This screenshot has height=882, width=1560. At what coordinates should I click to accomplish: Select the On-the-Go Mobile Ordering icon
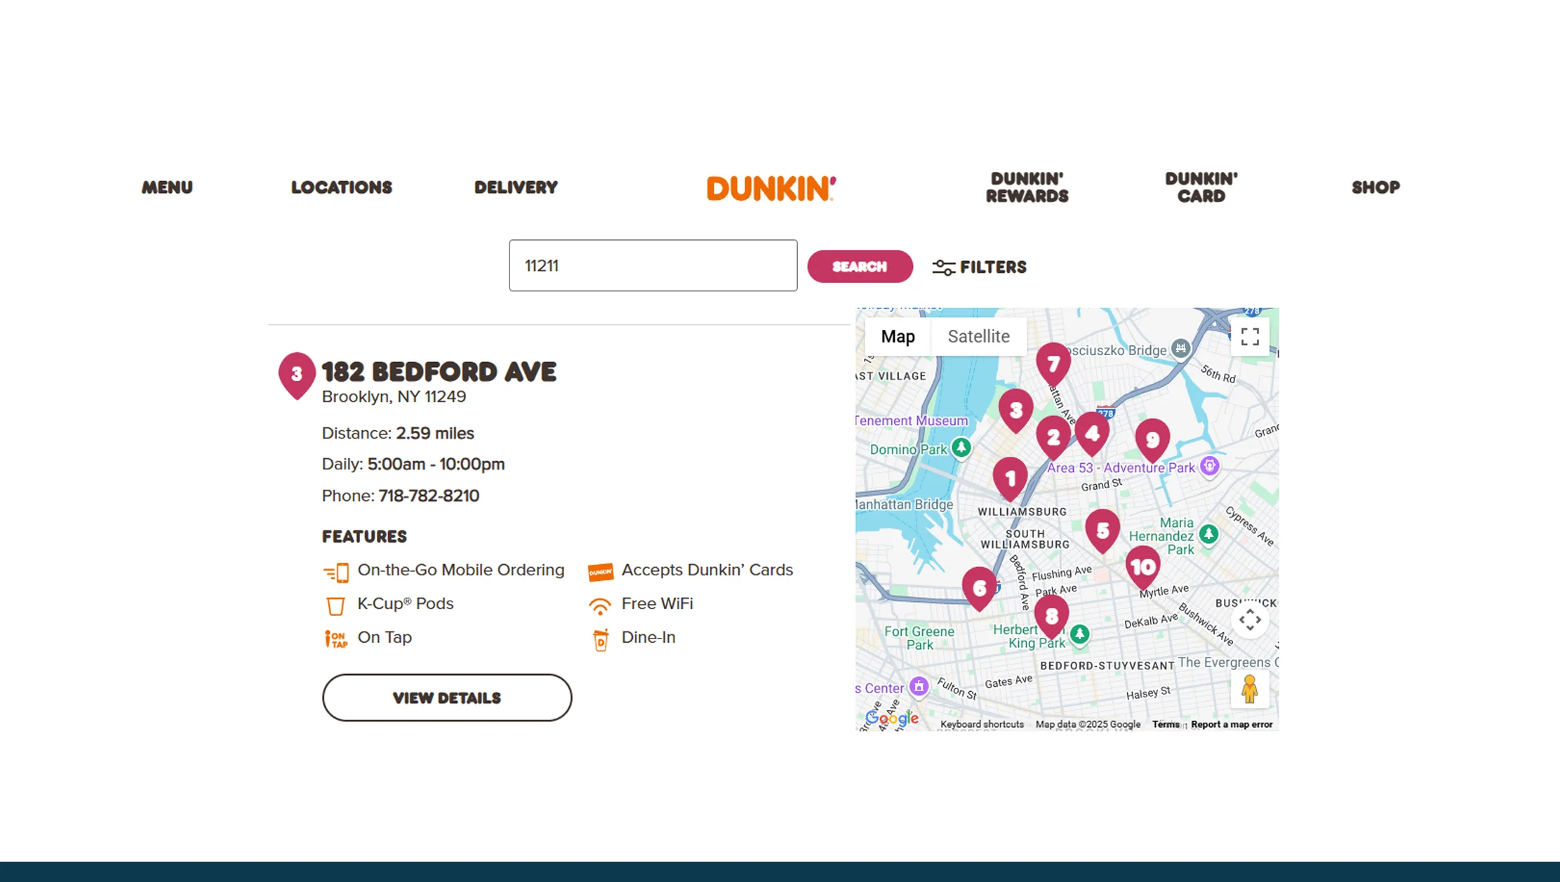pyautogui.click(x=338, y=571)
